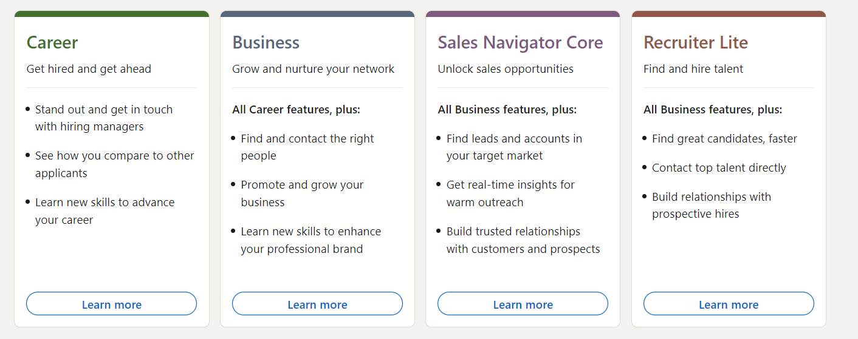Click 'Get hired and get ahead' subtitle
Viewport: 858px width, 339px height.
coord(89,69)
